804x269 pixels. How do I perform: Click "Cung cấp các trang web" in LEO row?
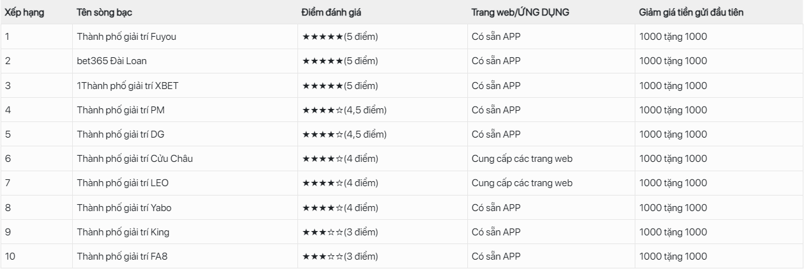(x=521, y=182)
